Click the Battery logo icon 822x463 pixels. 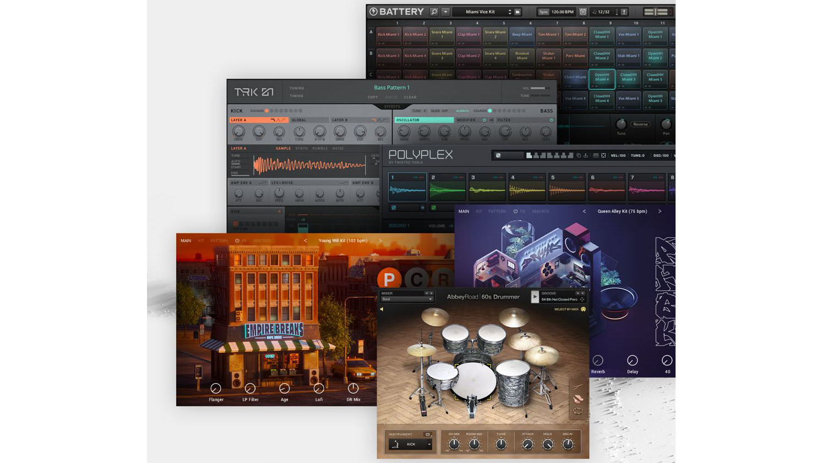[373, 12]
